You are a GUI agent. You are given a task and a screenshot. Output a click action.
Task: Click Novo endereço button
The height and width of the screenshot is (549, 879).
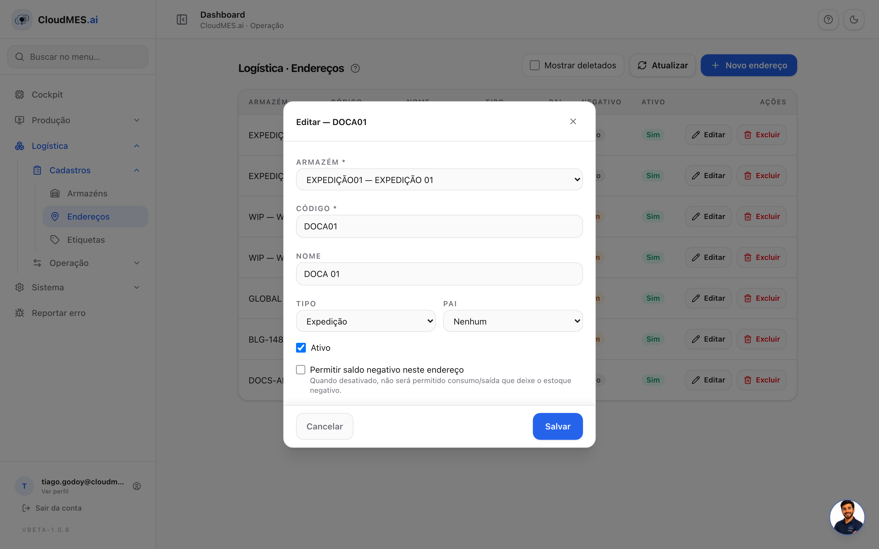[749, 65]
